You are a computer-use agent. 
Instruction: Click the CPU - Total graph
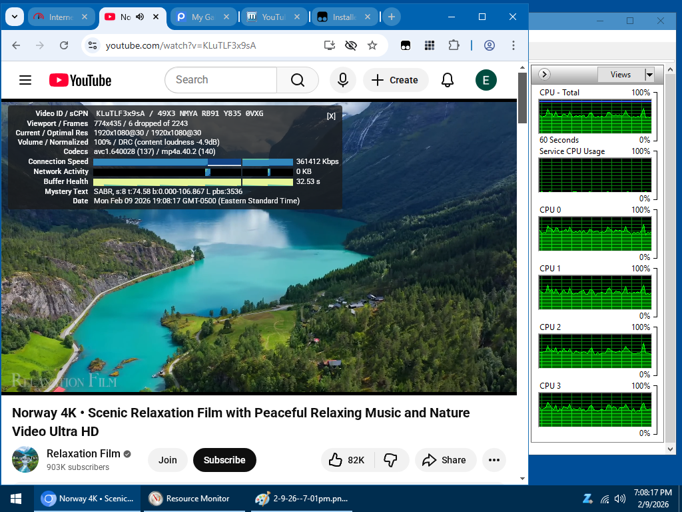[x=595, y=116]
